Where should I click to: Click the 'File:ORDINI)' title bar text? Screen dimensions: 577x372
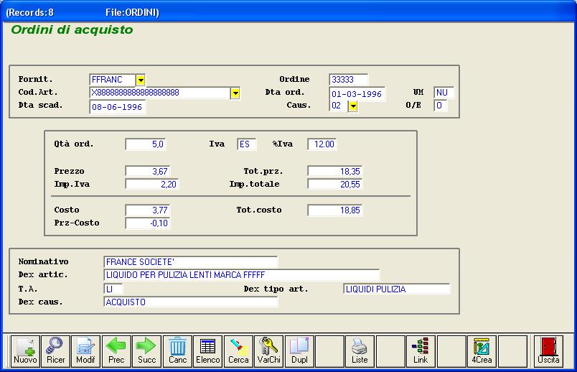point(132,12)
